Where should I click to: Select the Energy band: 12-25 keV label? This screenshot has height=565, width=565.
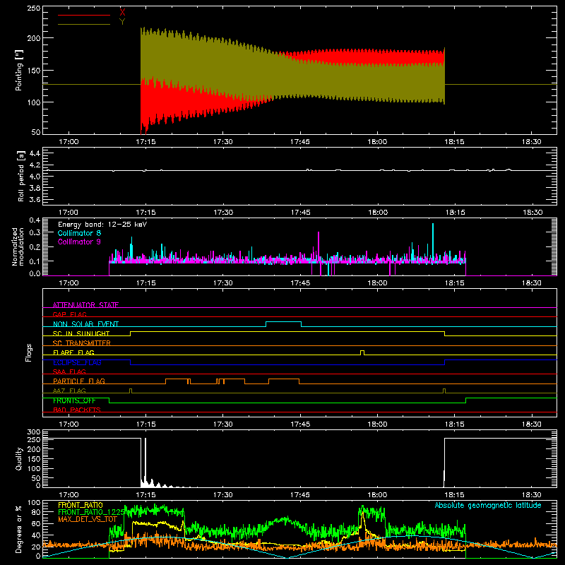pos(102,225)
